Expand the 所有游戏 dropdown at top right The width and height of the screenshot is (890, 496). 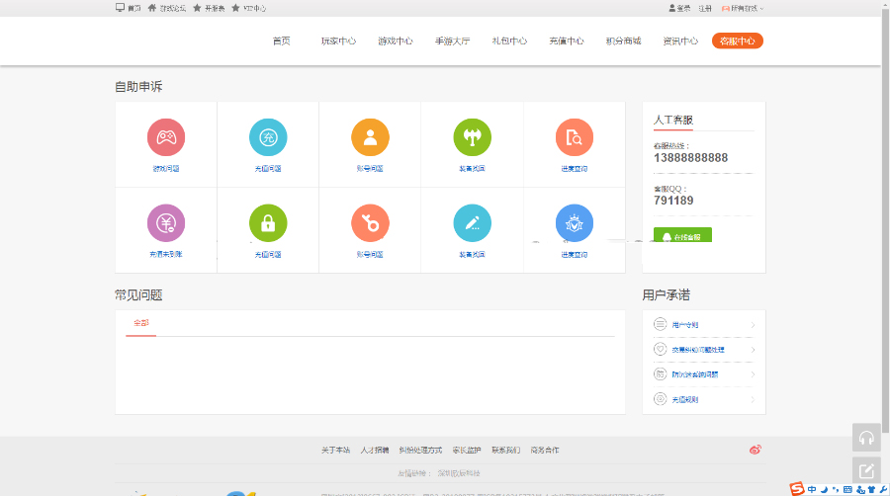click(743, 8)
